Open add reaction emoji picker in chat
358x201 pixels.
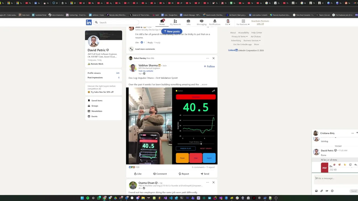click(x=350, y=165)
